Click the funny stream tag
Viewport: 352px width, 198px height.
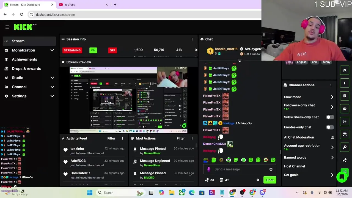(x=326, y=62)
